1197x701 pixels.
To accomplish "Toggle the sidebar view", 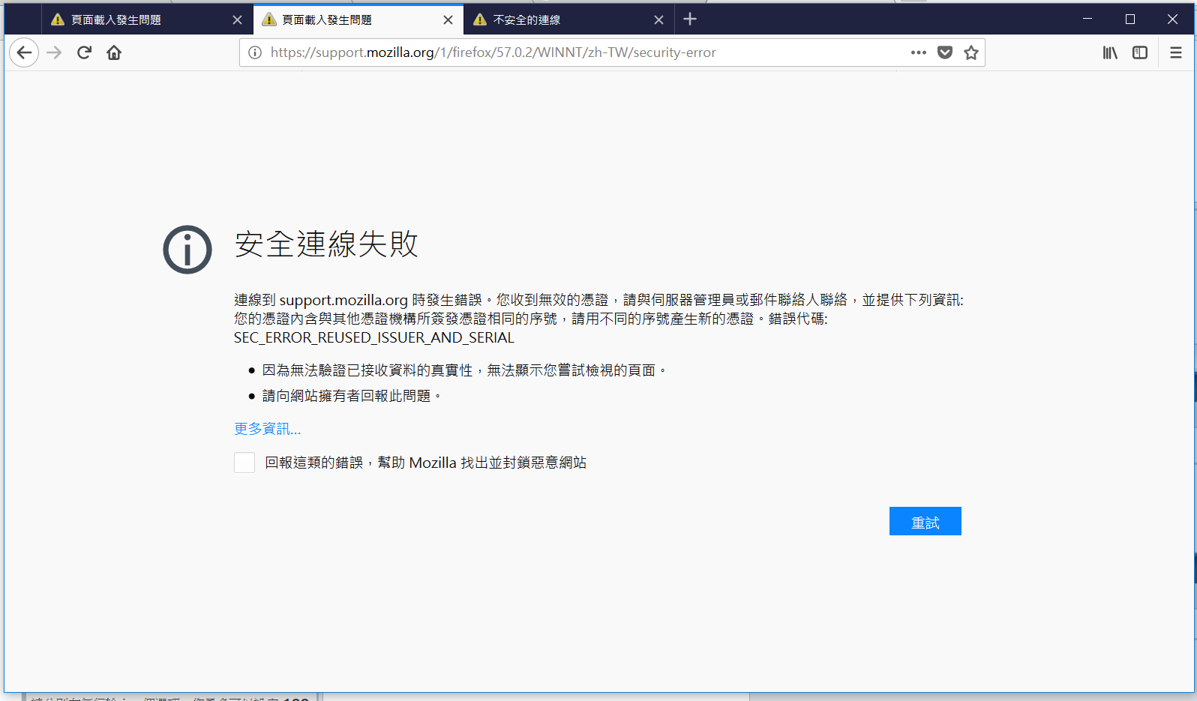I will pos(1140,52).
